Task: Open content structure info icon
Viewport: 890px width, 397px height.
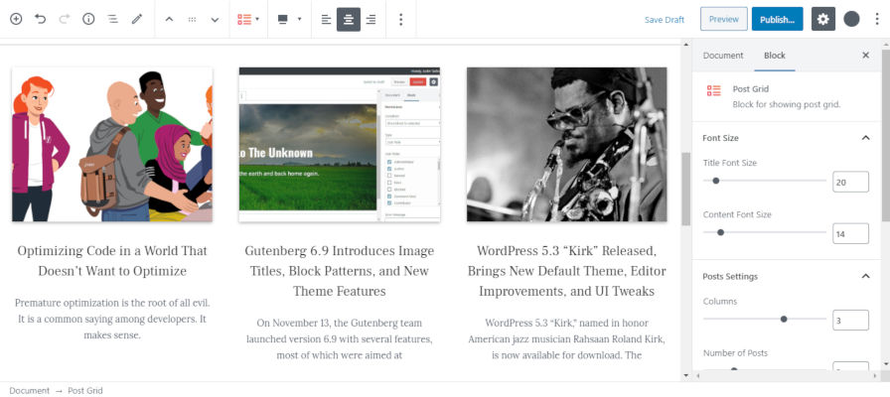Action: [x=88, y=19]
